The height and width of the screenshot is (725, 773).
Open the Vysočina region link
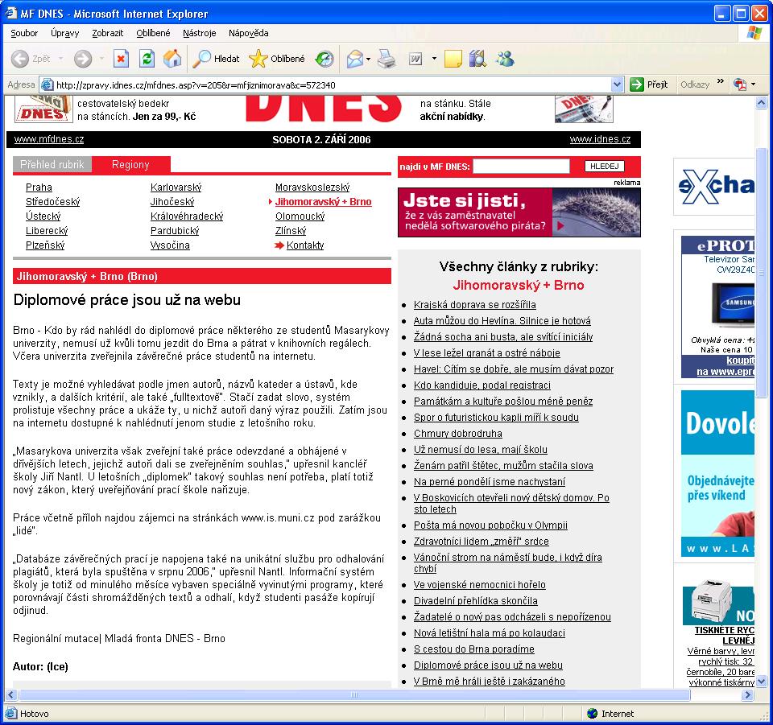(x=170, y=245)
